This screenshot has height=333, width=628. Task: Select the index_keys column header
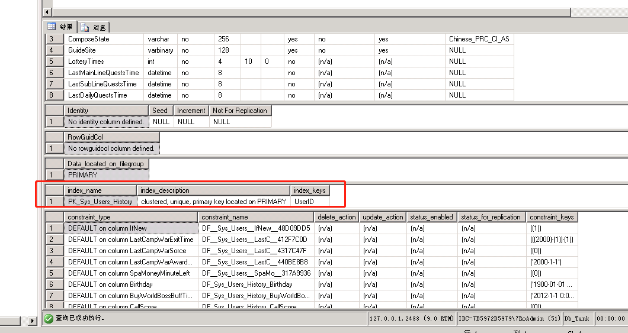(310, 190)
